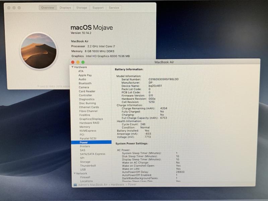This screenshot has height=201, width=268.
Task: Open the Displays tab in About This Mac
Action: tap(65, 8)
